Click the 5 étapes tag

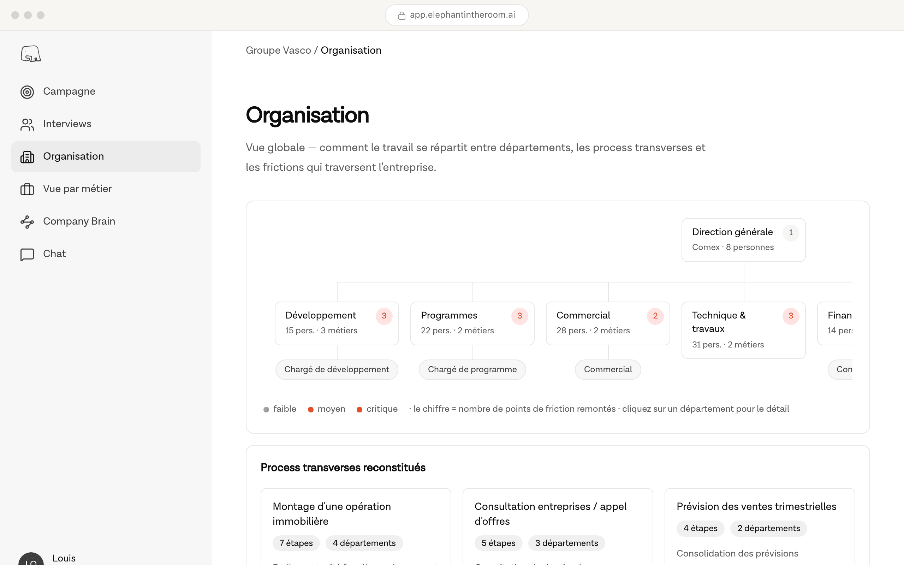pyautogui.click(x=498, y=543)
